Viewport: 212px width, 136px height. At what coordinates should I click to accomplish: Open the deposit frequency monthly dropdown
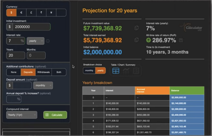pyautogui.click(x=43, y=85)
